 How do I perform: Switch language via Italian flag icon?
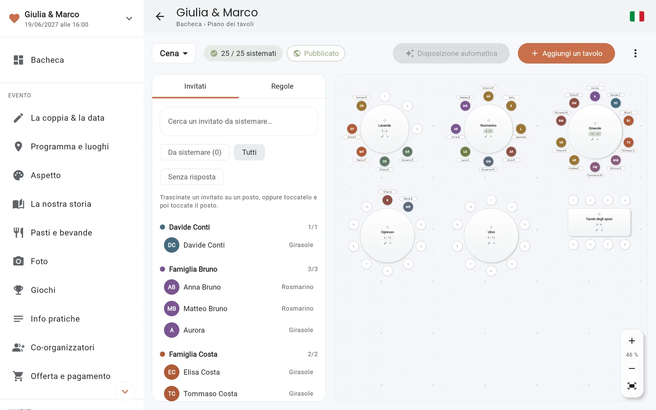637,16
